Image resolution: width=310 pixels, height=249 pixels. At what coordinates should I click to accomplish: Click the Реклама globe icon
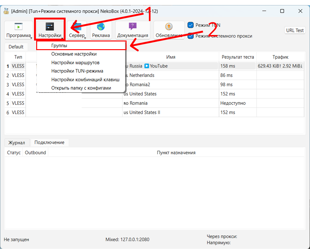tap(101, 26)
